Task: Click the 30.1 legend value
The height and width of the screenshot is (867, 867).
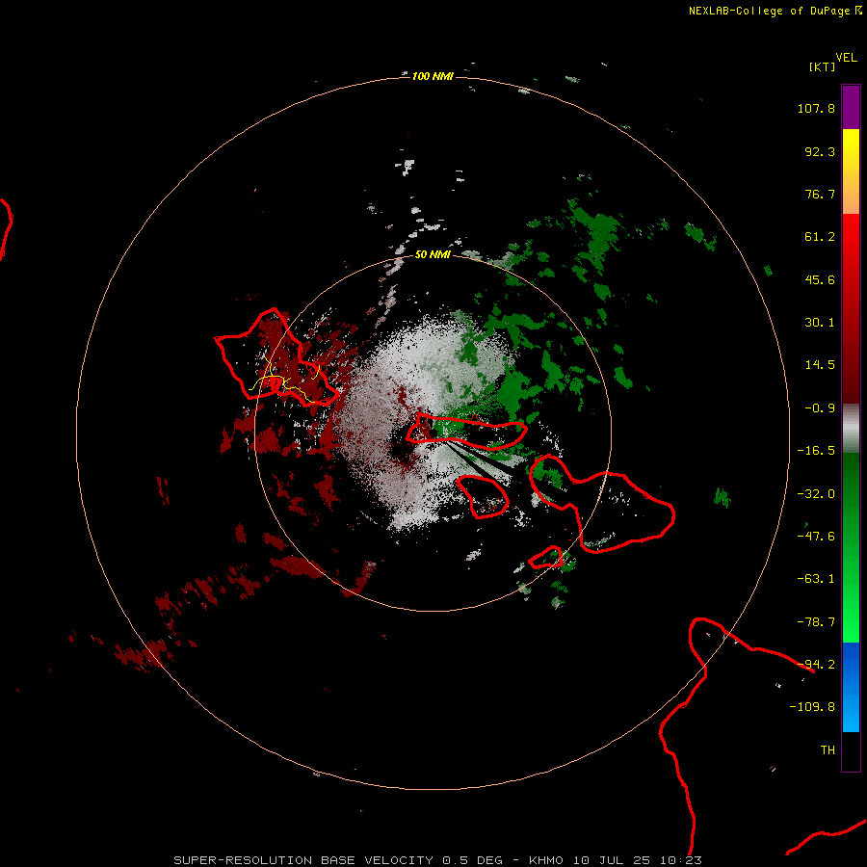Action: (x=820, y=323)
